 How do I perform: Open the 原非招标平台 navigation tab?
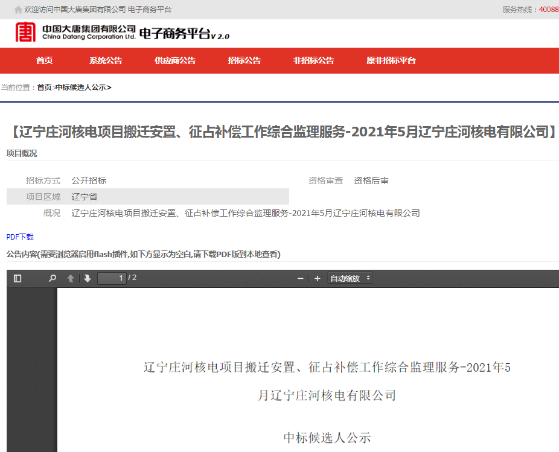point(391,60)
